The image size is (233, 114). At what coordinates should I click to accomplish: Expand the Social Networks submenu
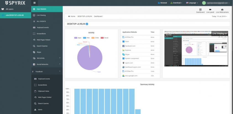click(60, 64)
